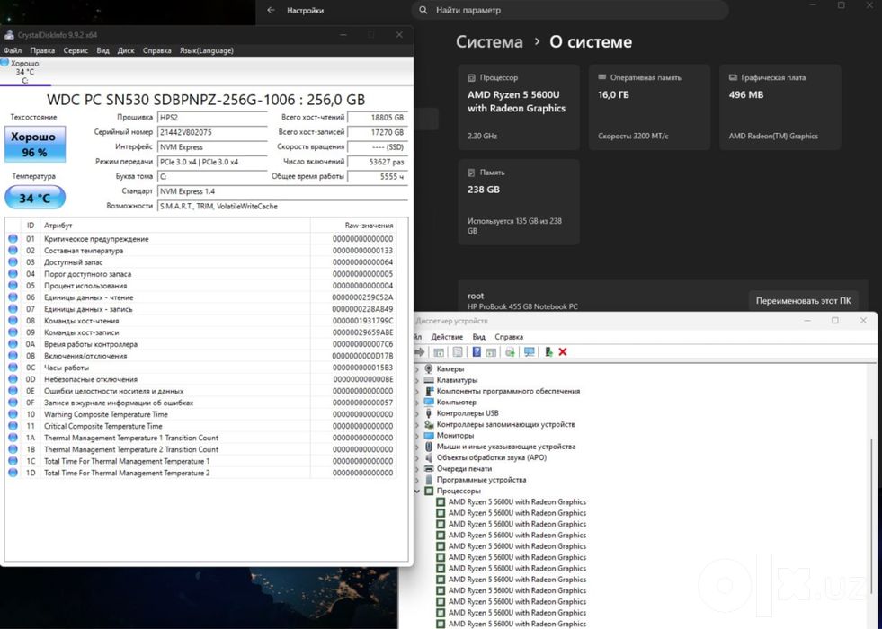Click the blue Help question-mark toolbar icon

point(477,352)
